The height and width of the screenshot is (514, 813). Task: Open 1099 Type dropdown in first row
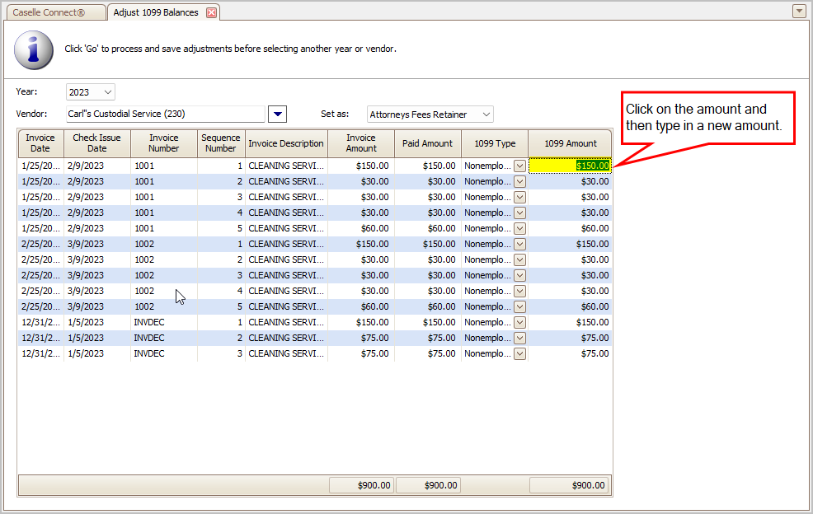point(519,166)
